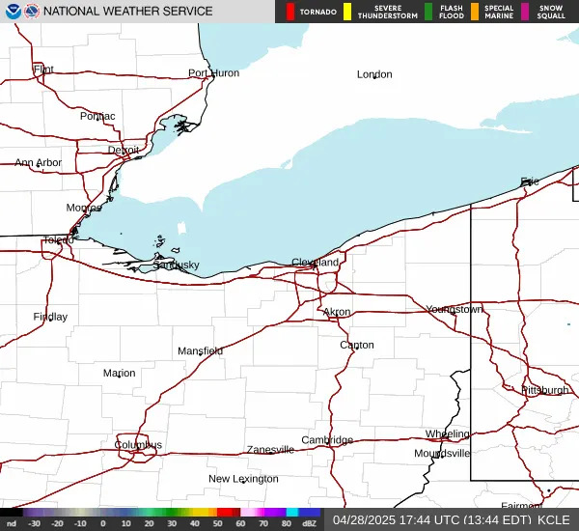The width and height of the screenshot is (579, 531).
Task: Click the London city label
Action: pos(374,74)
